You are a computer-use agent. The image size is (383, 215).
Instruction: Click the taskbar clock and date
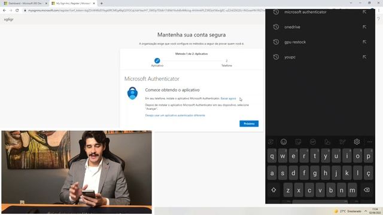[x=375, y=211]
